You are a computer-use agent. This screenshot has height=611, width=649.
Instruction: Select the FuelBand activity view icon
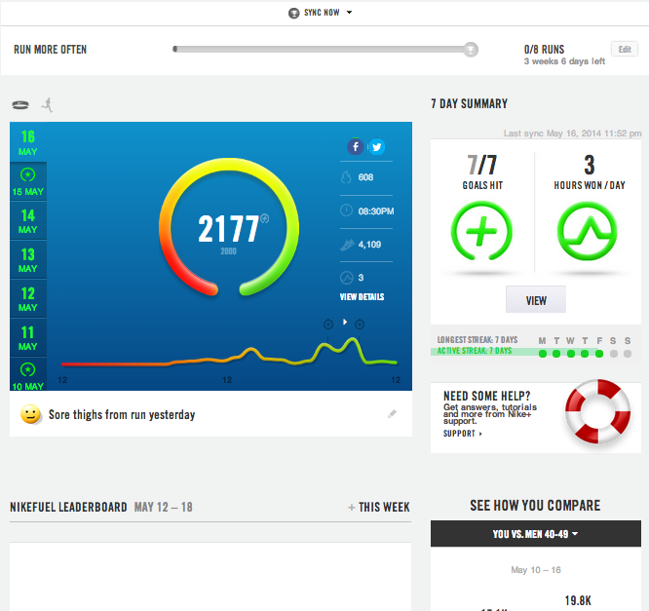(20, 105)
